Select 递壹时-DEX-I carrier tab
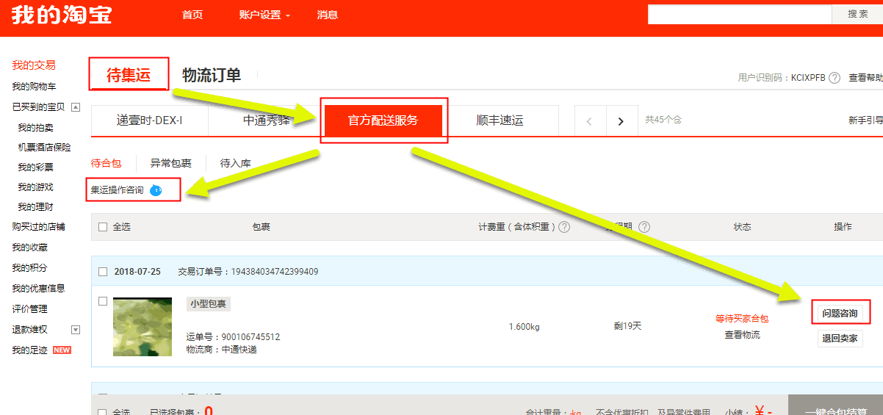The width and height of the screenshot is (883, 415). (x=149, y=120)
